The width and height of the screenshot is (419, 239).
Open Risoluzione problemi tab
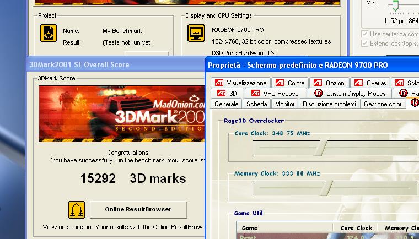tap(329, 104)
